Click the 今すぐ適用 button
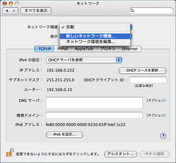Screen dimensions: 176x163 [154, 154]
